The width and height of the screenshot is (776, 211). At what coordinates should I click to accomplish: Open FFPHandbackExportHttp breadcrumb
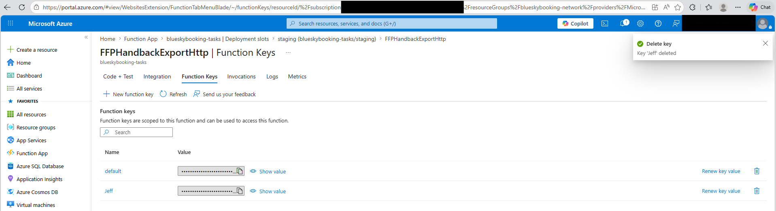pyautogui.click(x=415, y=39)
